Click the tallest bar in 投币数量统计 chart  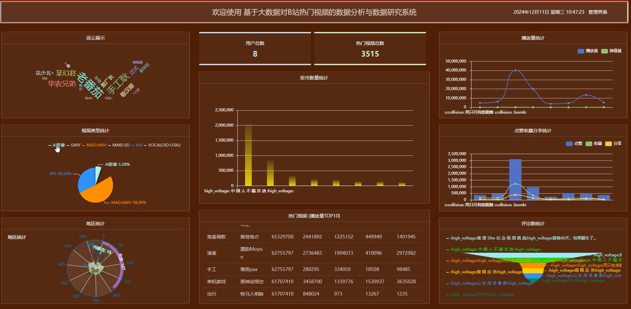[249, 155]
